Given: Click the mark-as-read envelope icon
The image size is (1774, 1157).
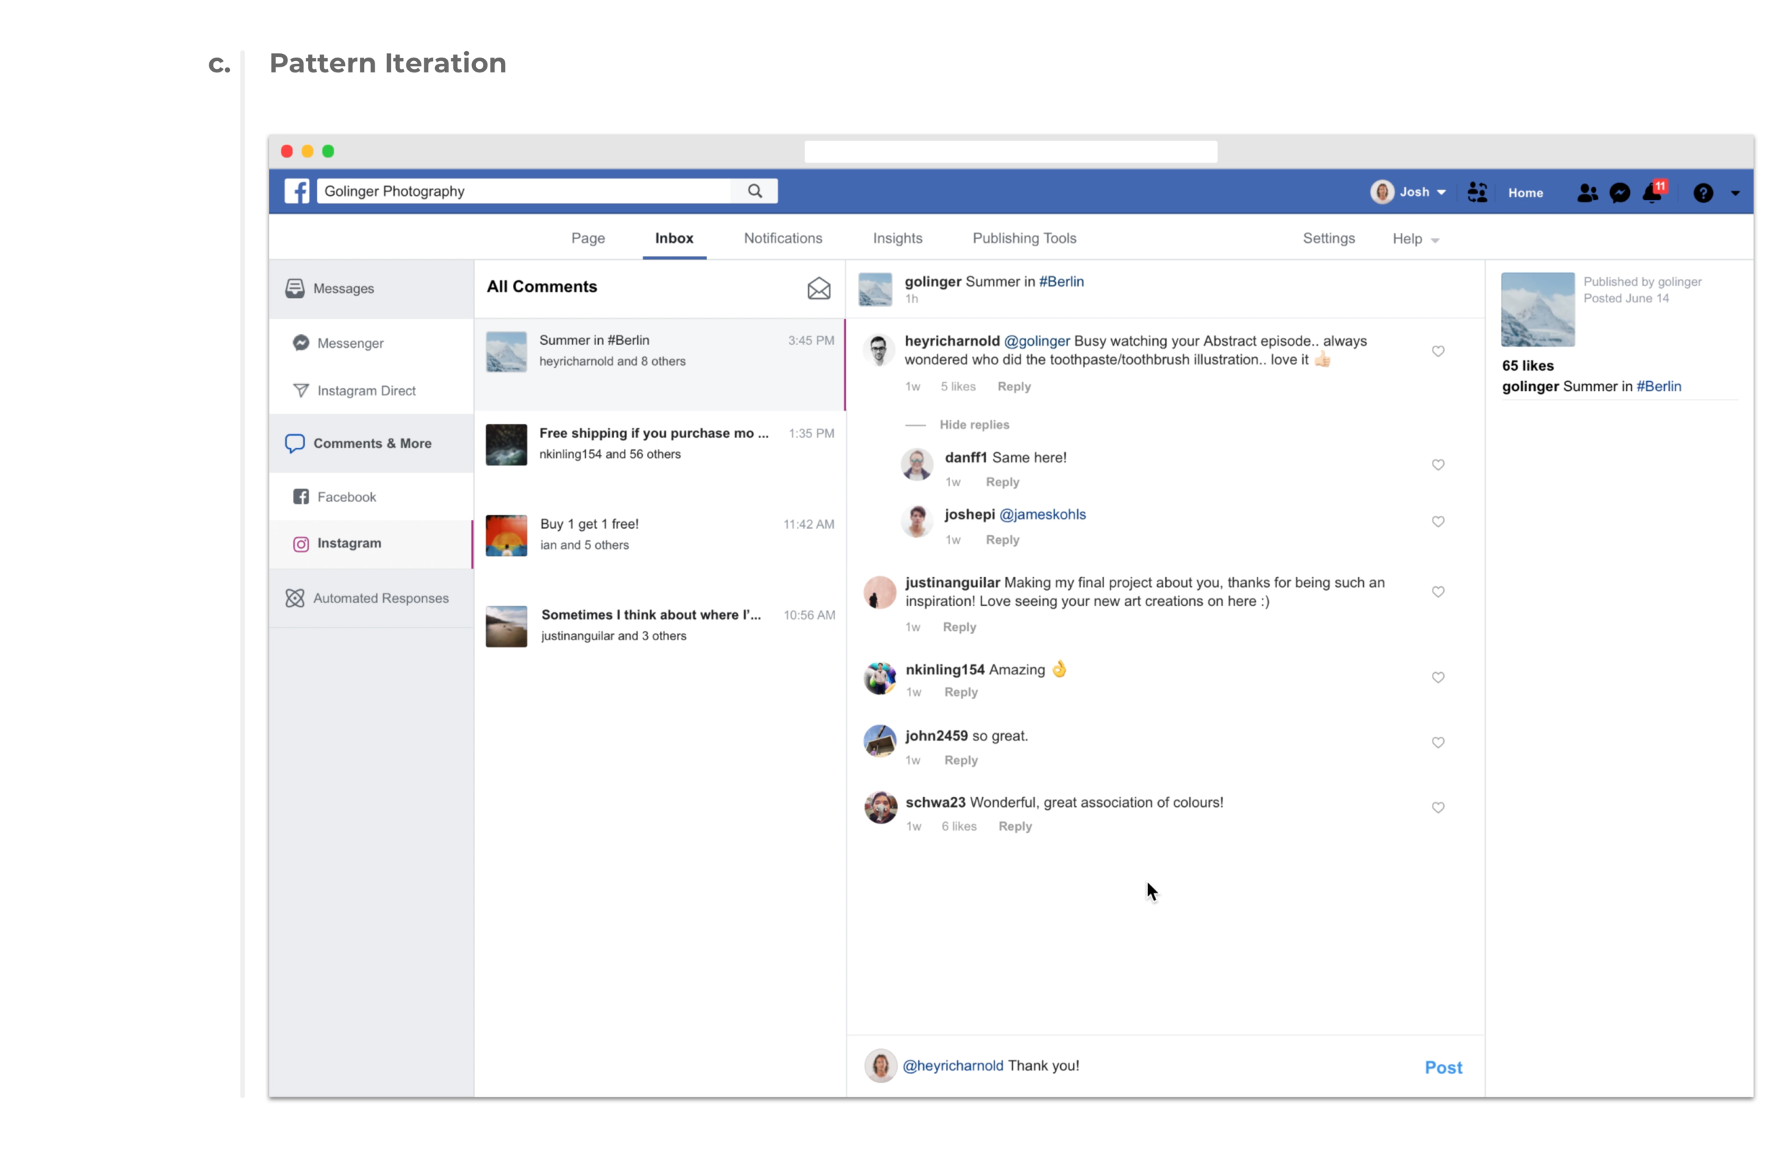Looking at the screenshot, I should pyautogui.click(x=818, y=288).
